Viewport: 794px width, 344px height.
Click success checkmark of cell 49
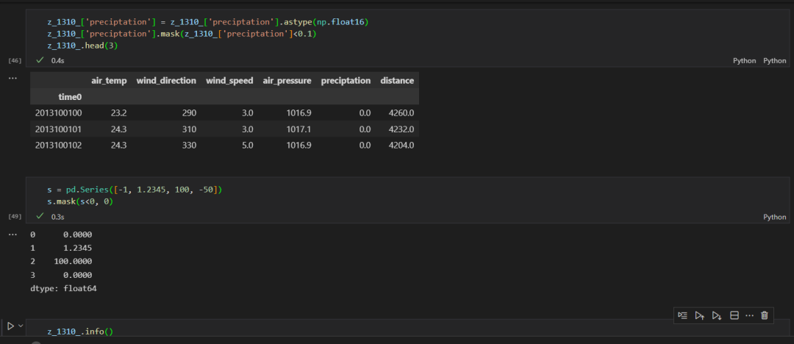click(40, 217)
